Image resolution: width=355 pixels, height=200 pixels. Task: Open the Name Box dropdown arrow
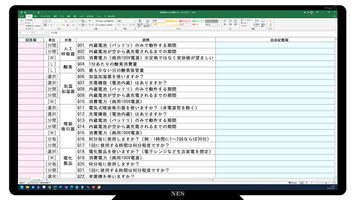pyautogui.click(x=29, y=33)
